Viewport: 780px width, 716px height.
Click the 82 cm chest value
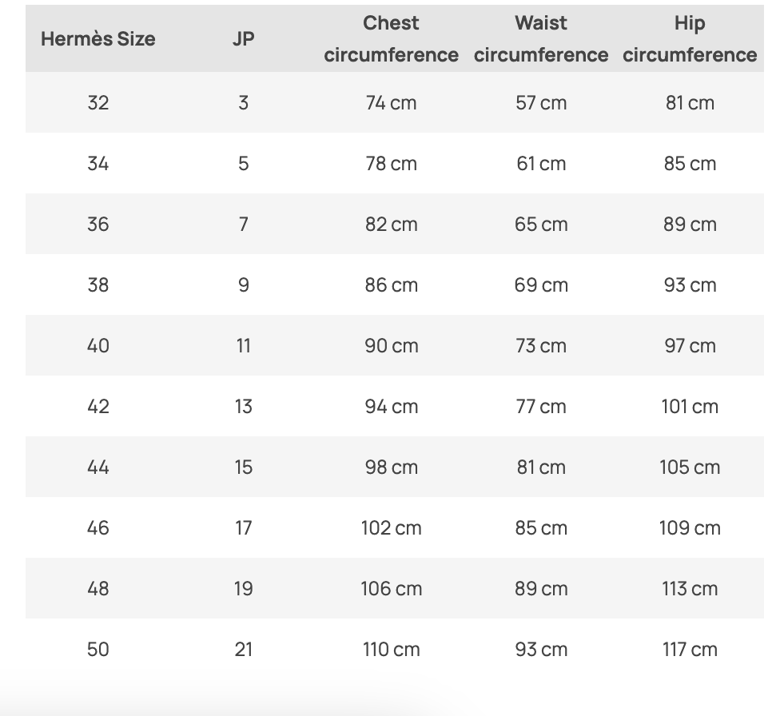(391, 224)
